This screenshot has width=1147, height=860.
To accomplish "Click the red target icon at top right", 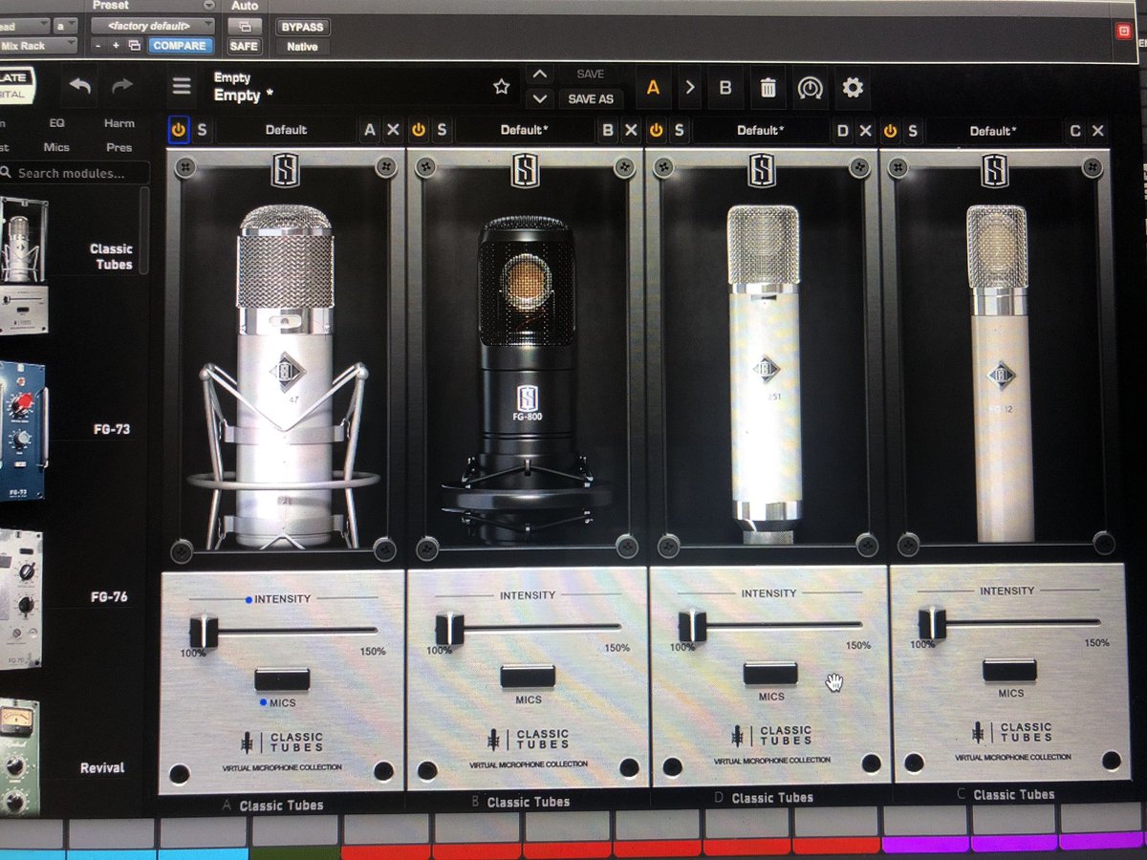I will [x=1124, y=31].
